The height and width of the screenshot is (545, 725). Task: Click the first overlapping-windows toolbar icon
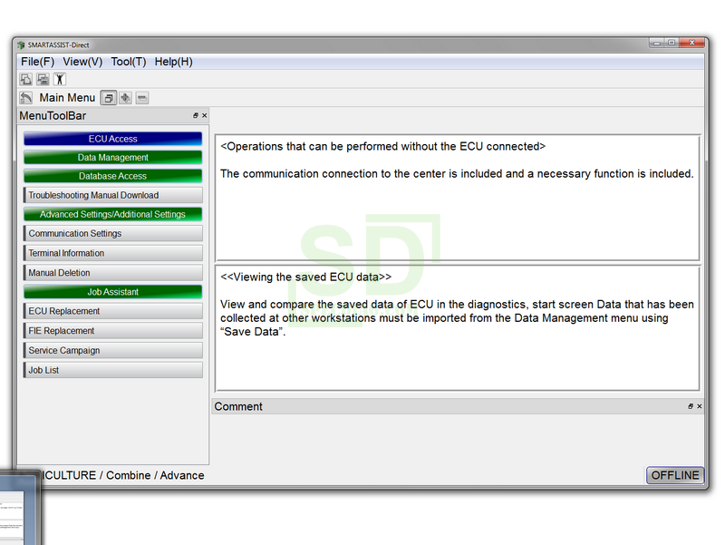click(x=25, y=80)
